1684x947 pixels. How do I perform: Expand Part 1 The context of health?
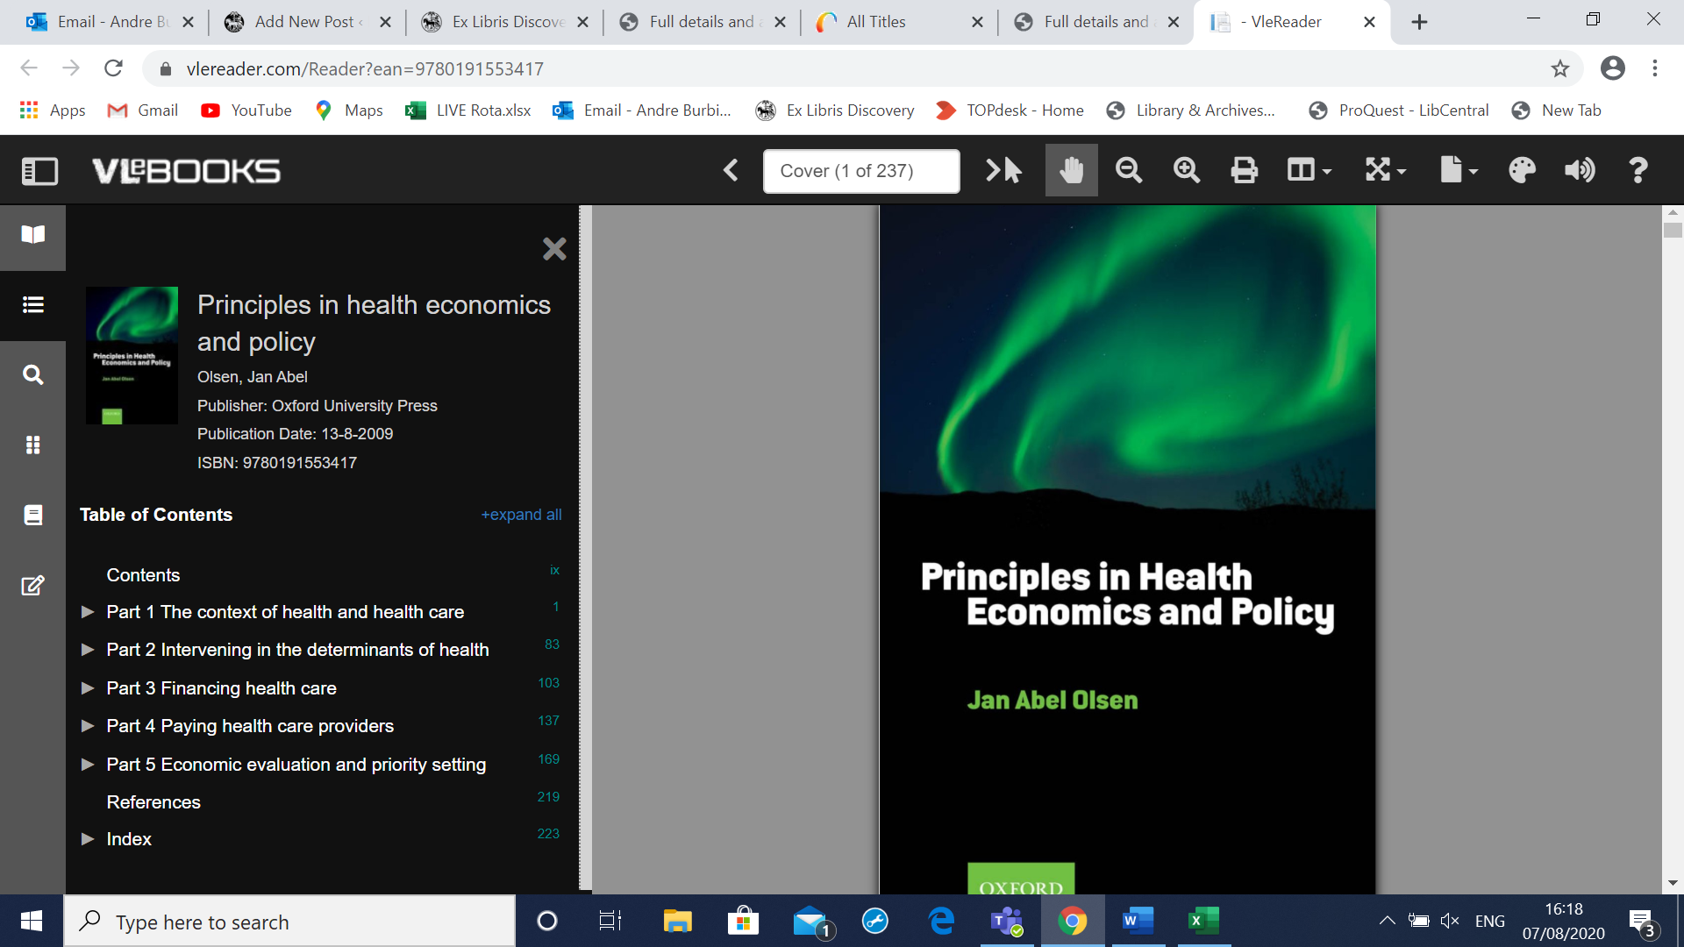88,612
